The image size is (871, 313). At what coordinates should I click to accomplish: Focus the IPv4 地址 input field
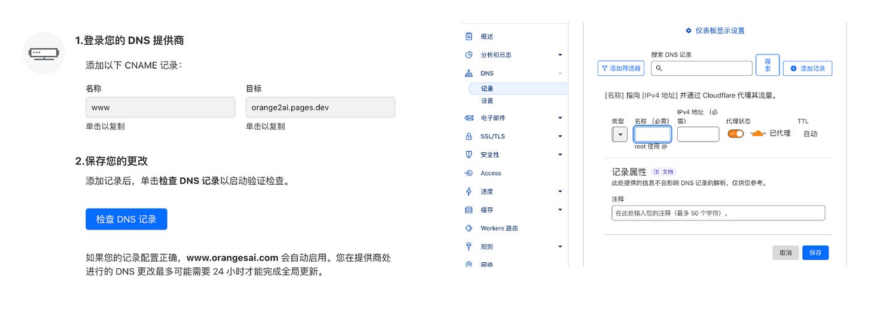(698, 134)
